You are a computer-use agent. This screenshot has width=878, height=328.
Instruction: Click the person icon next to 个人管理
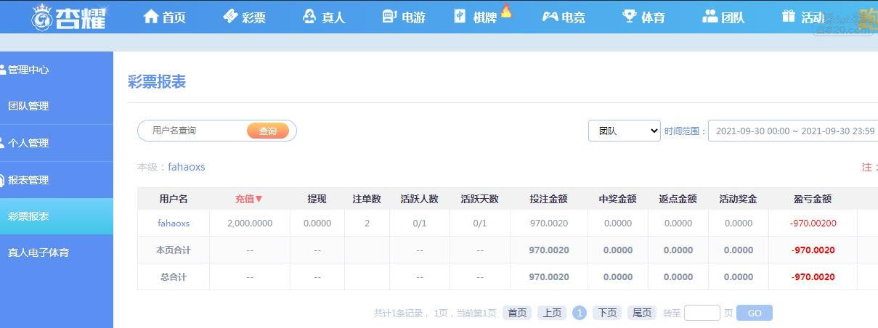point(3,143)
